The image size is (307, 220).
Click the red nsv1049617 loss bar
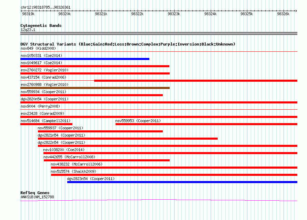click(95, 66)
